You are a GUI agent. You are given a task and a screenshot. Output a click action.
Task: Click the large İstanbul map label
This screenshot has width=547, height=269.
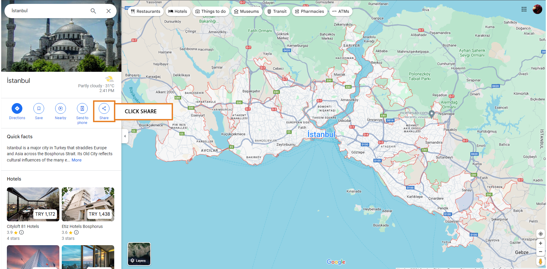coord(322,134)
